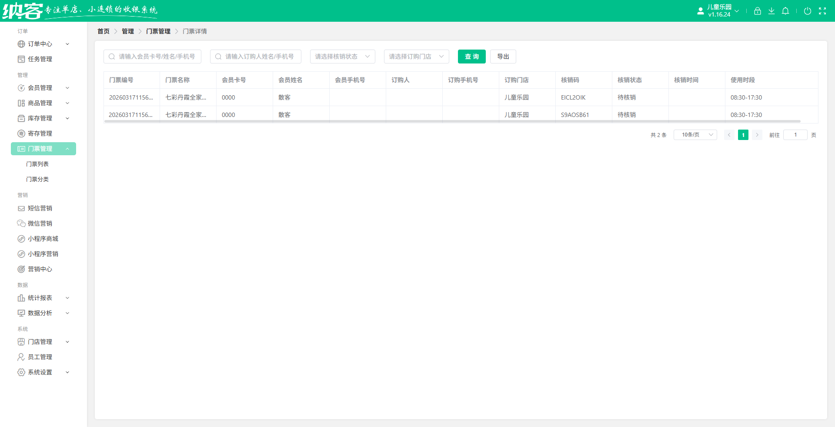Open the 请选择核销状态 dropdown

342,57
